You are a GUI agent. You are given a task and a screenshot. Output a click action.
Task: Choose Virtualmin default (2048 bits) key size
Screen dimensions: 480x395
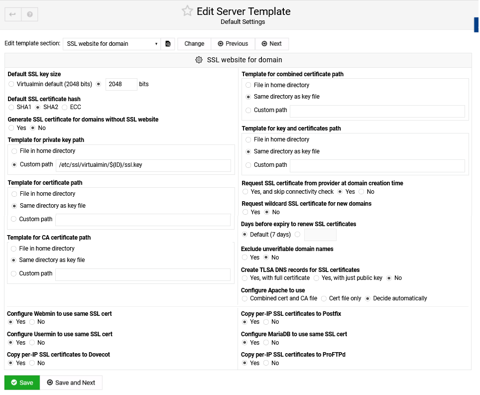[x=11, y=84]
